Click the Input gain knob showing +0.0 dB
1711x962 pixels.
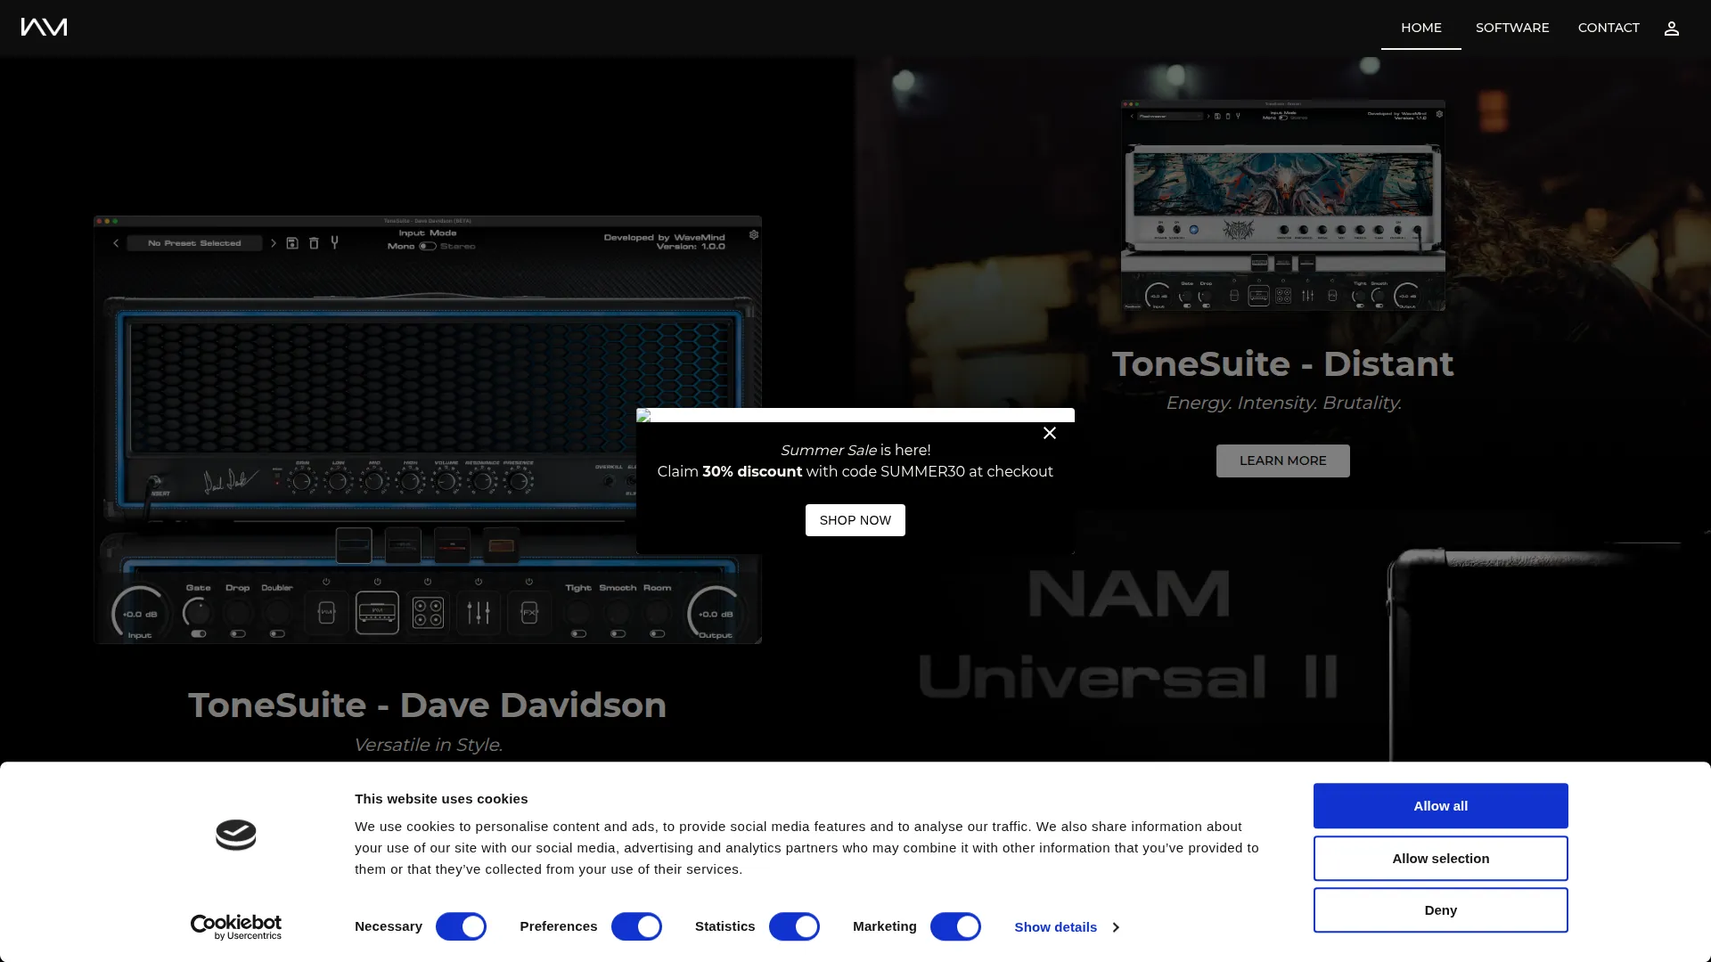pos(140,614)
